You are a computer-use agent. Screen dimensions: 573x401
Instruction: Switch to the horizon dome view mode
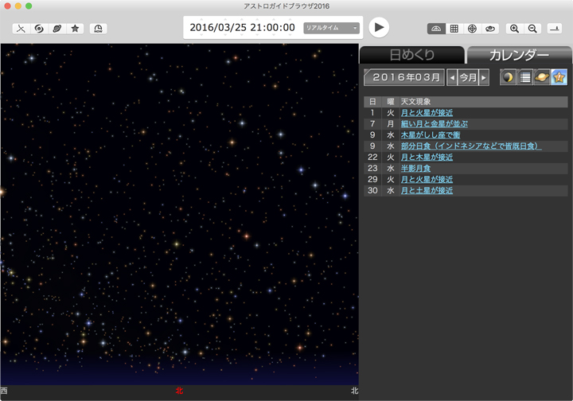pos(435,29)
